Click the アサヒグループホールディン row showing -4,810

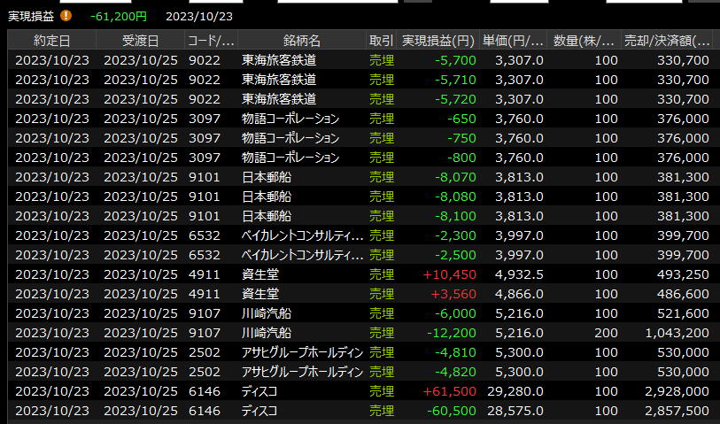302,352
